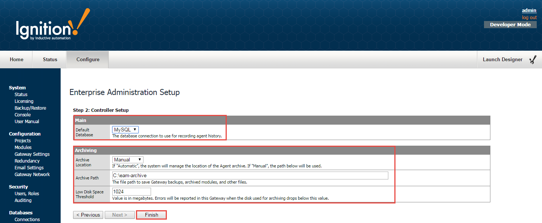Click the Step 2: Controller Setup text
The width and height of the screenshot is (542, 223).
(101, 110)
